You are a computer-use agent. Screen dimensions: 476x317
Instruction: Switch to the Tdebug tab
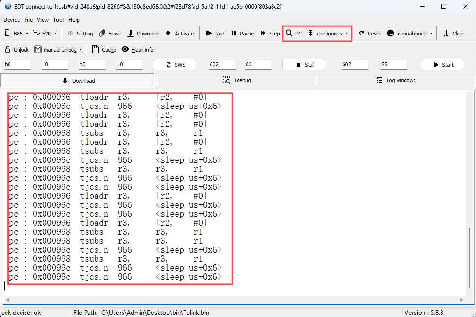(236, 80)
